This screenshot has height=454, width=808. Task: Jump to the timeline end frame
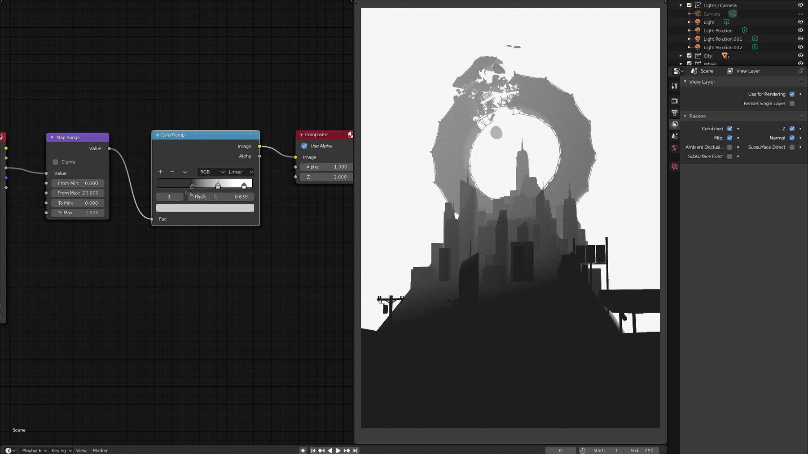(x=356, y=450)
